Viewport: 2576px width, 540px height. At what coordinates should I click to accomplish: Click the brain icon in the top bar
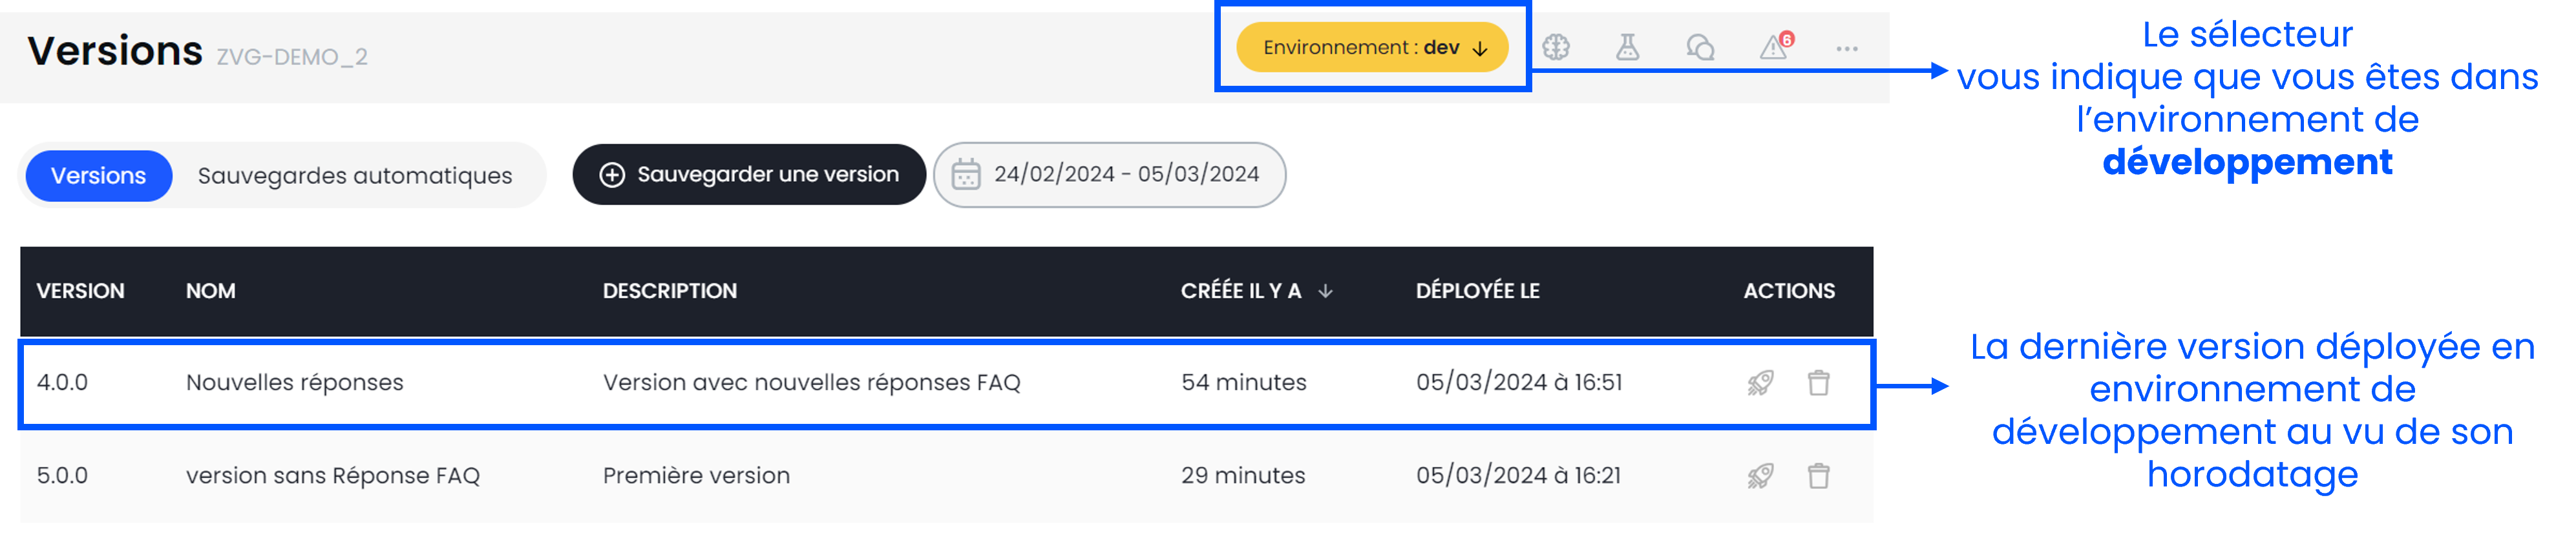(1555, 48)
